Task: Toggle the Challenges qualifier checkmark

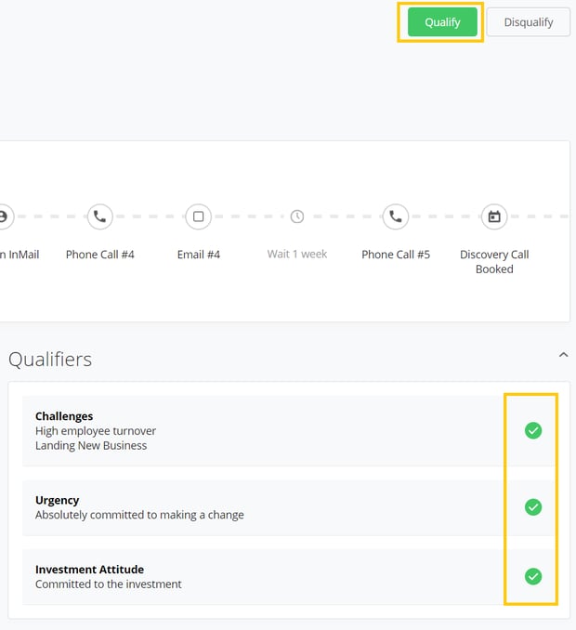Action: [533, 430]
